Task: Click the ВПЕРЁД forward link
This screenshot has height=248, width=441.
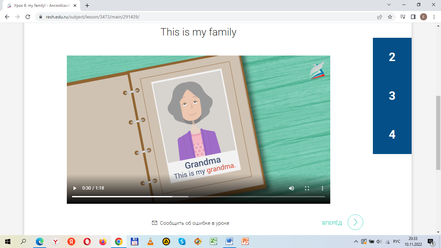Action: coord(332,223)
